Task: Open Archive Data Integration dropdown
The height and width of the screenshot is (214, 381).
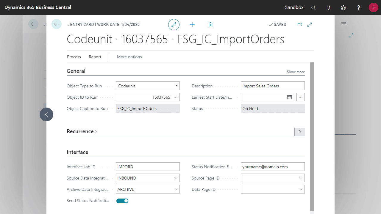Action: [175, 189]
